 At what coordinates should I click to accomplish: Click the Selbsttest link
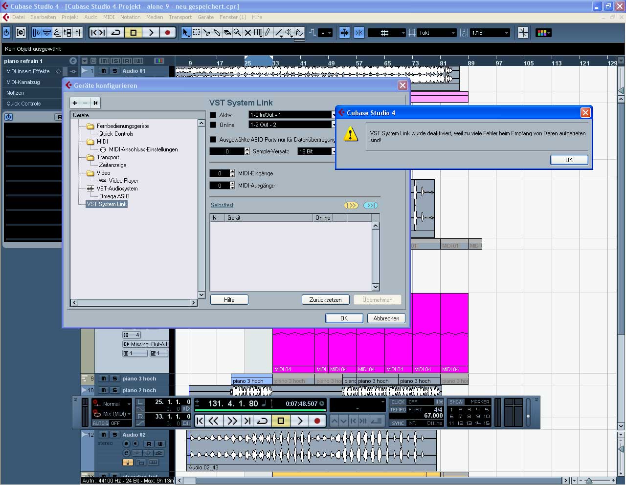pyautogui.click(x=222, y=205)
